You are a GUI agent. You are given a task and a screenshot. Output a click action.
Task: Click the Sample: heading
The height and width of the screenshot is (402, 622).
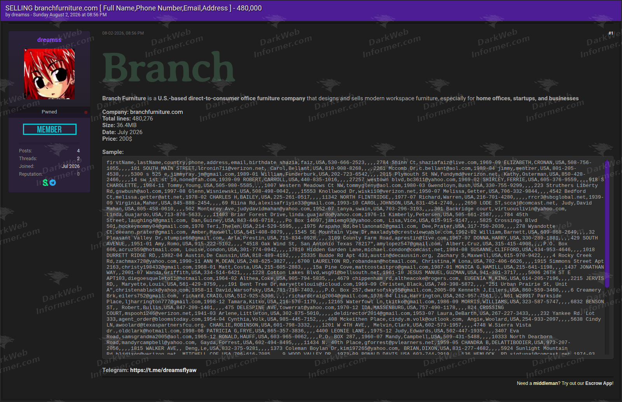tap(113, 152)
